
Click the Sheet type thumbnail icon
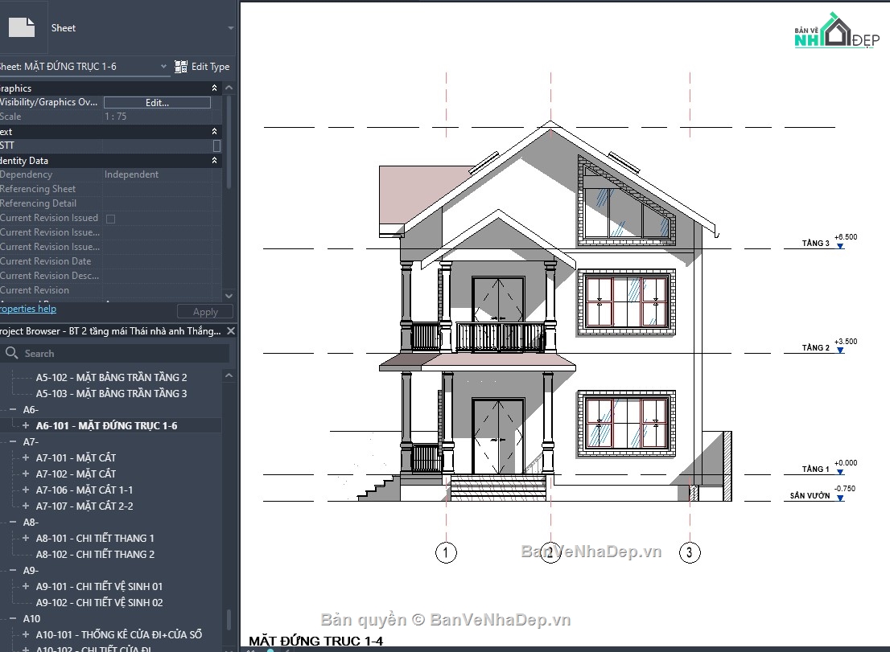click(x=22, y=27)
